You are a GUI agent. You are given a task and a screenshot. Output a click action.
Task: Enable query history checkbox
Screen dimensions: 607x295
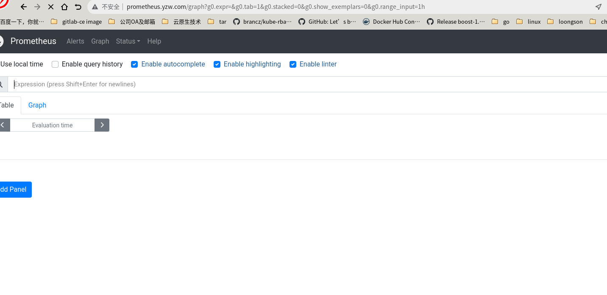click(x=55, y=64)
